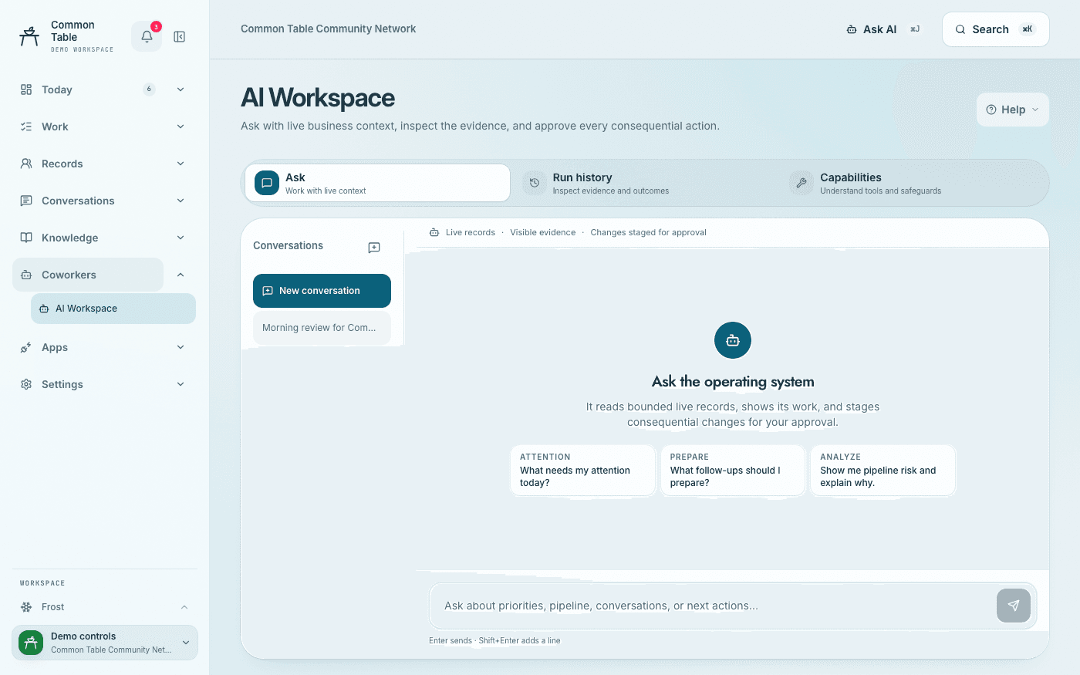Open the Search button
The image size is (1080, 675).
[995, 29]
